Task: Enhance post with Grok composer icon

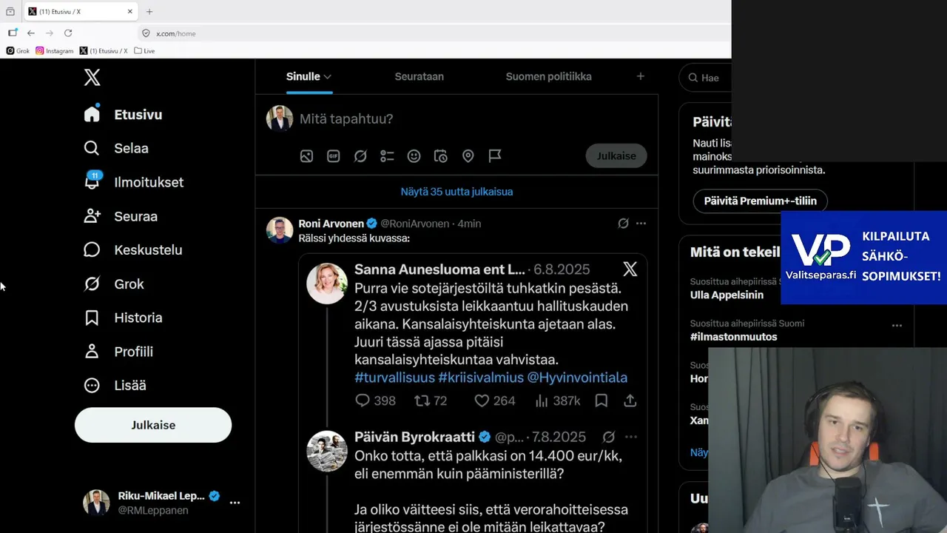Action: pyautogui.click(x=360, y=156)
